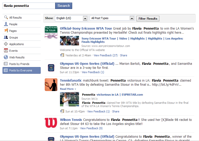This screenshot has height=141, width=199.
Task: Click Share on Tennisfanatic post
Action: 116,111
